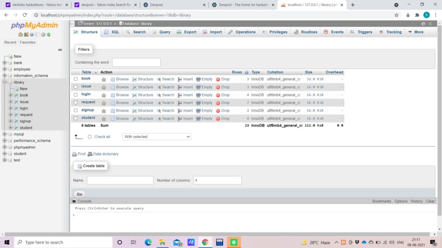Click link icon to unlink navigation panel
This screenshot has height=248, width=442.
(60, 50)
